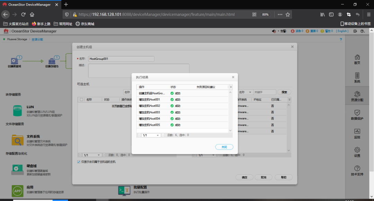The image size is (374, 201).
Task: Click the alarm sound speaker icon
Action: click(274, 31)
